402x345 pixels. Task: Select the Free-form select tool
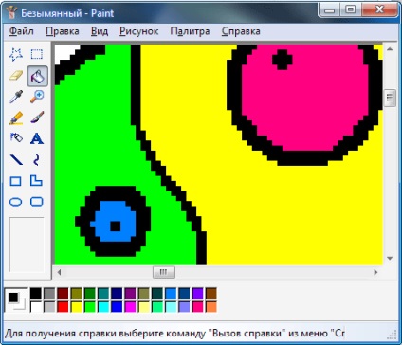click(x=16, y=54)
